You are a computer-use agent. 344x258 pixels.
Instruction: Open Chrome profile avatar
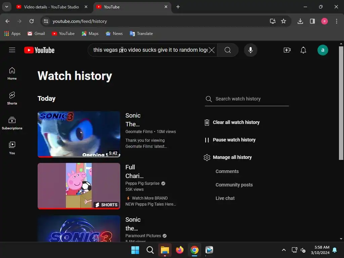pos(324,21)
